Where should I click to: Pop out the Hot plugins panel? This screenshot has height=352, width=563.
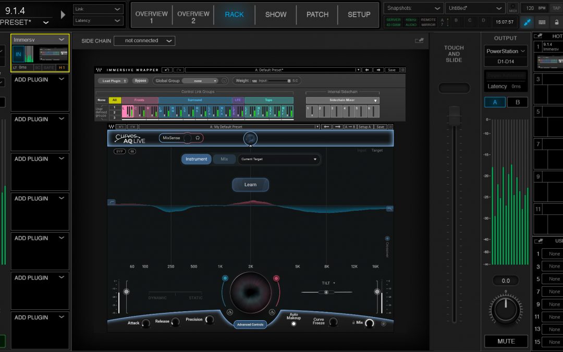coord(538,36)
